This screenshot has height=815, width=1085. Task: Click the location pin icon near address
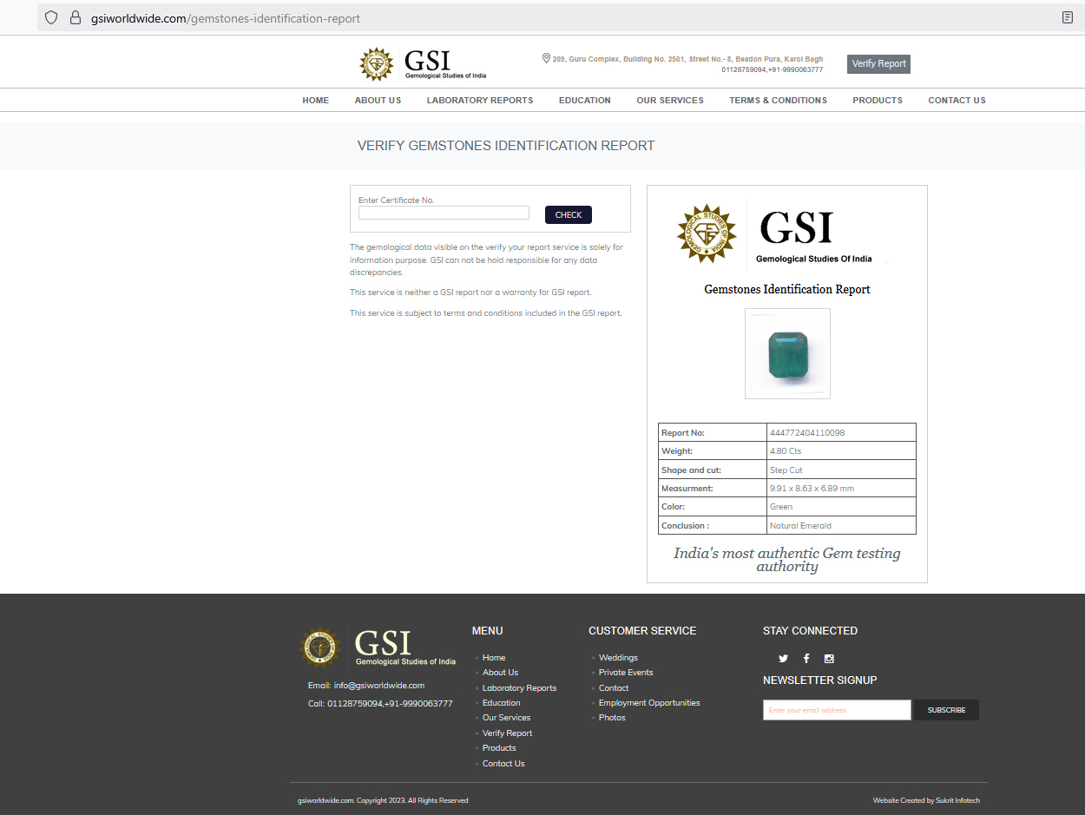[x=546, y=58]
